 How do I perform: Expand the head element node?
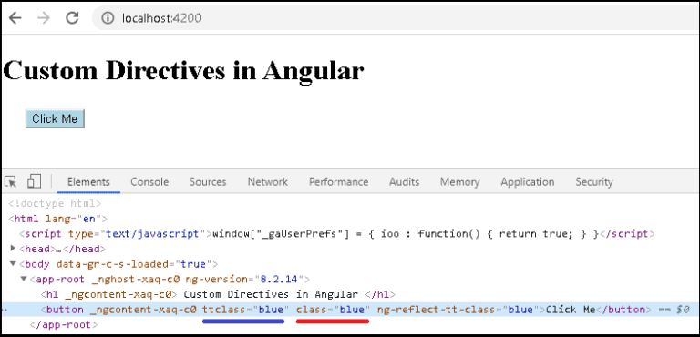[x=13, y=248]
